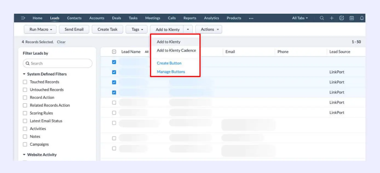Click the Clear selection link
380x173 pixels.
coord(61,42)
